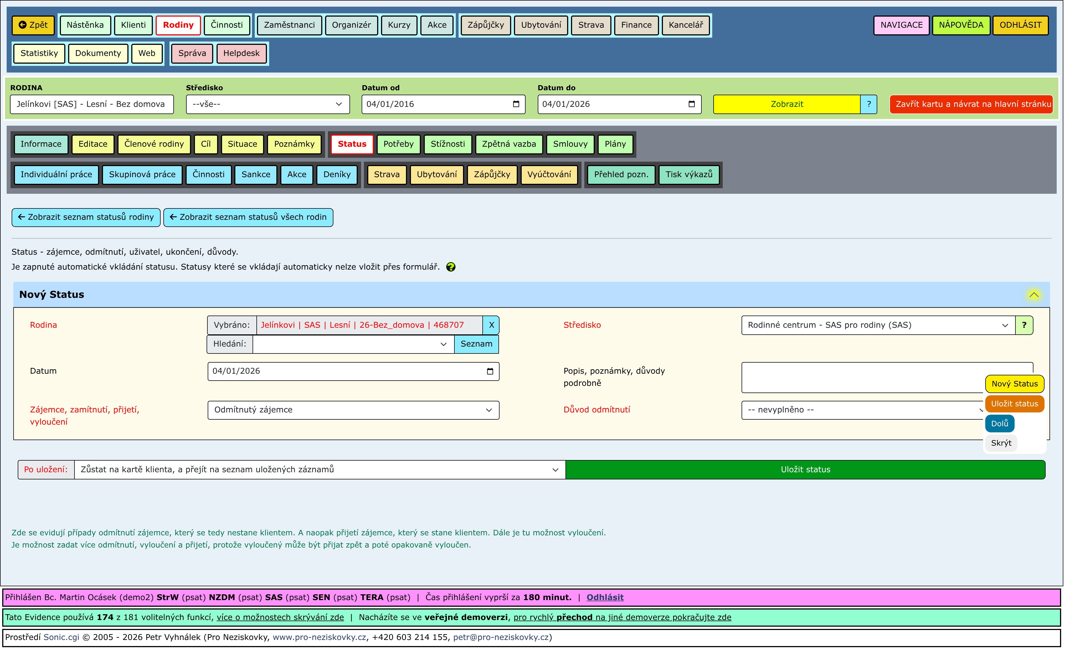
Task: Expand the Odmítnutý zájemce status dropdown
Action: [x=353, y=410]
